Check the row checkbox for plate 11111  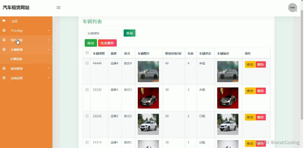[x=87, y=142]
